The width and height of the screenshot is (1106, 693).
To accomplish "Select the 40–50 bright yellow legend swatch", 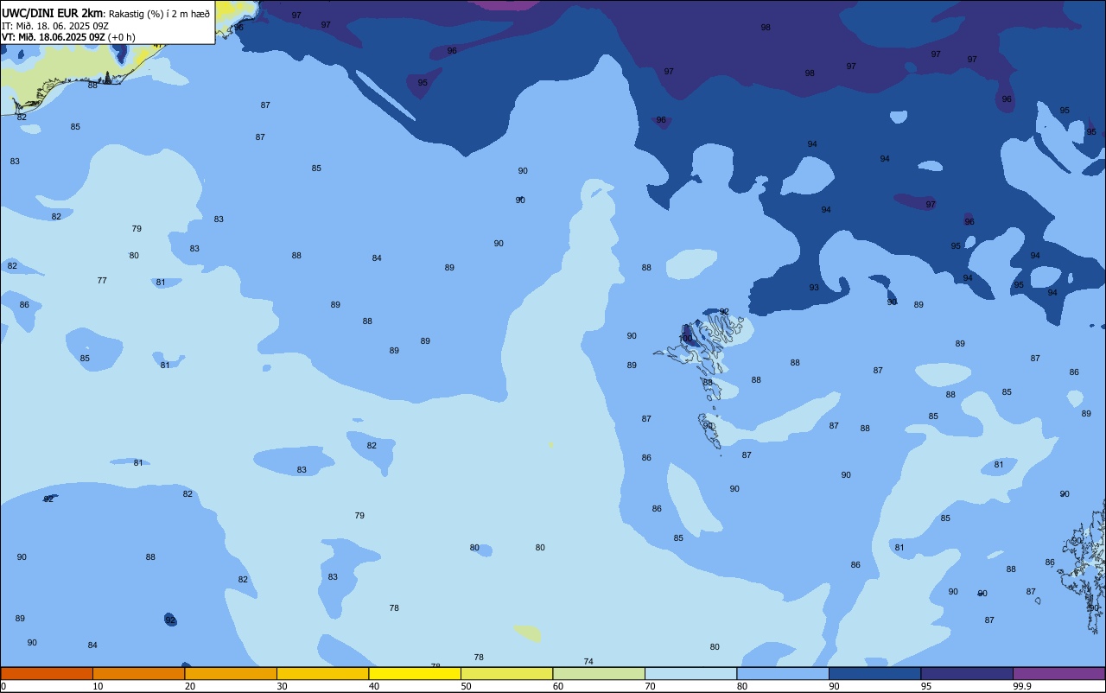I will click(x=415, y=673).
